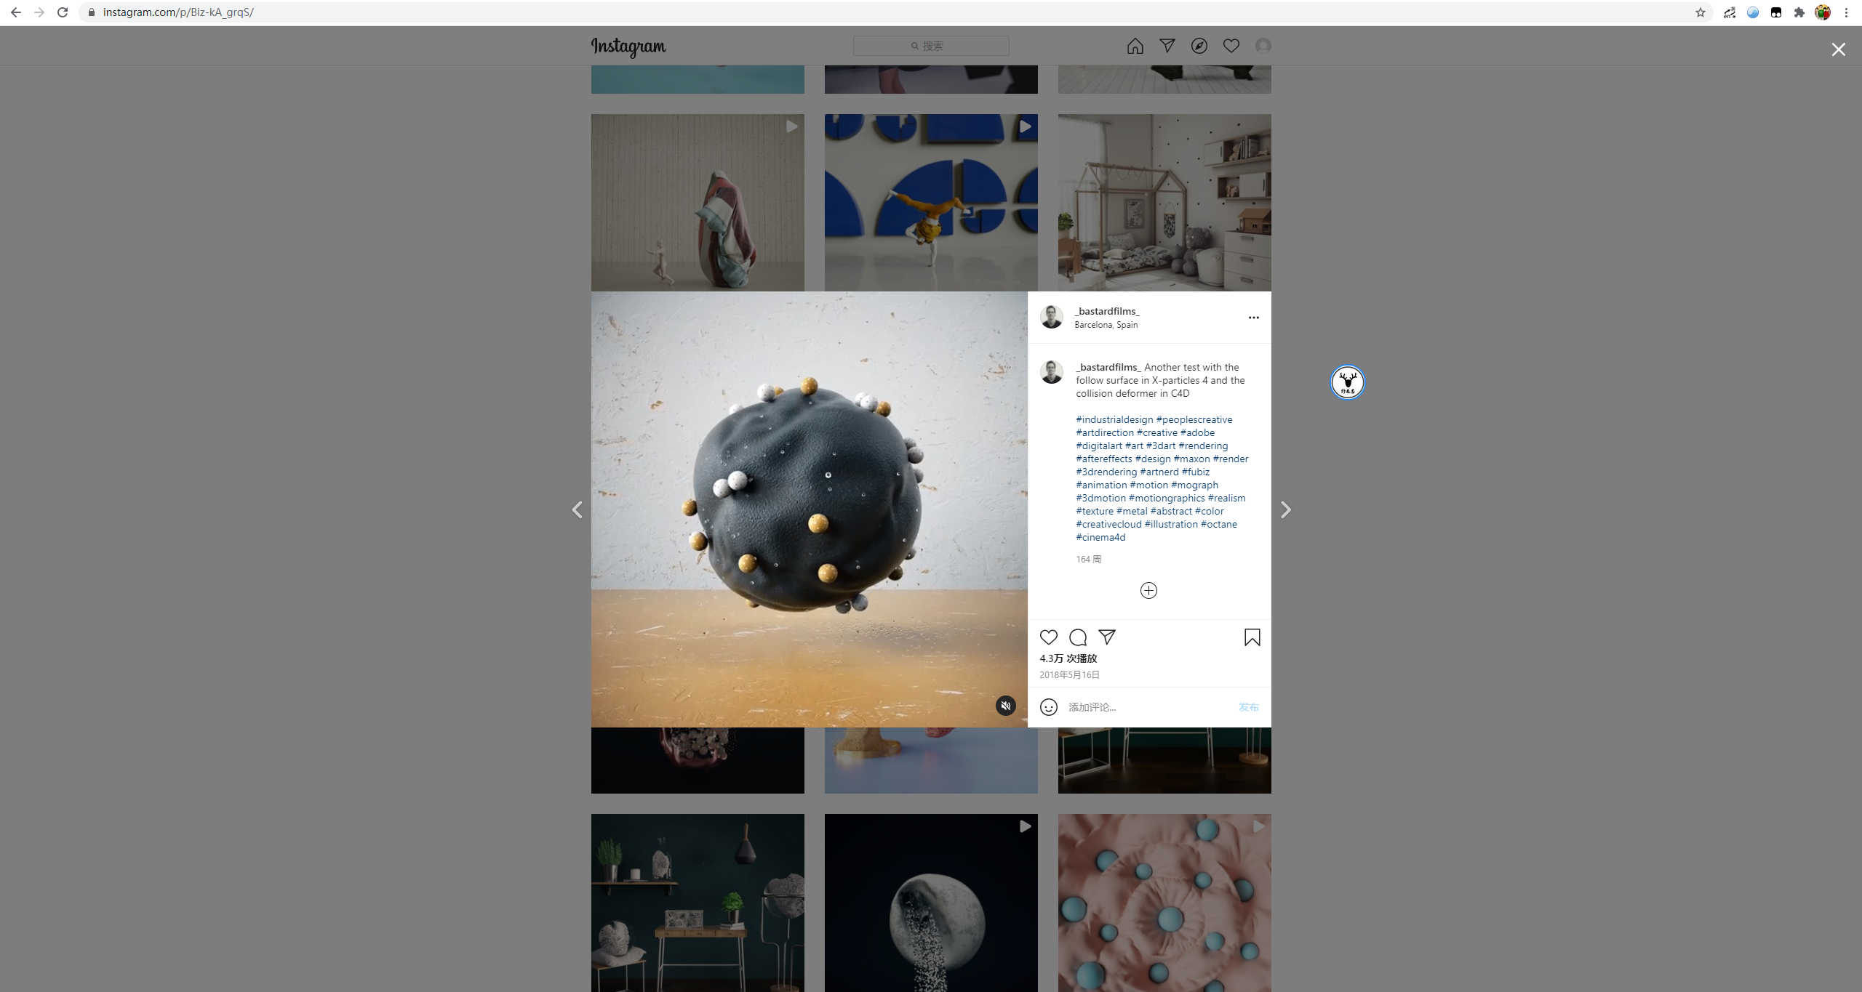
Task: Bookmark this page with browser star
Action: (x=1700, y=12)
